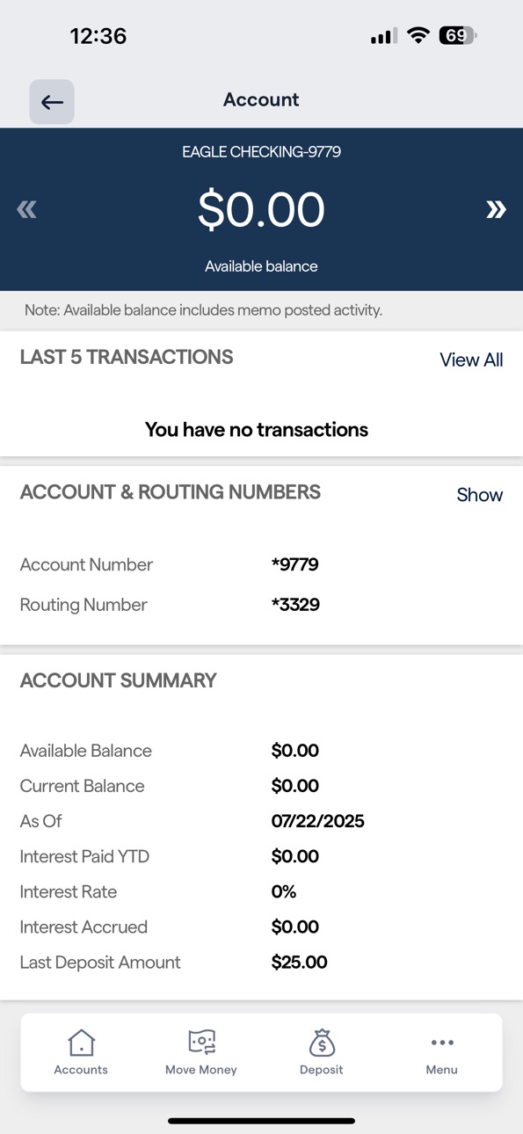Tap the masked Account Number *9779
Image resolution: width=523 pixels, height=1134 pixels.
click(295, 564)
